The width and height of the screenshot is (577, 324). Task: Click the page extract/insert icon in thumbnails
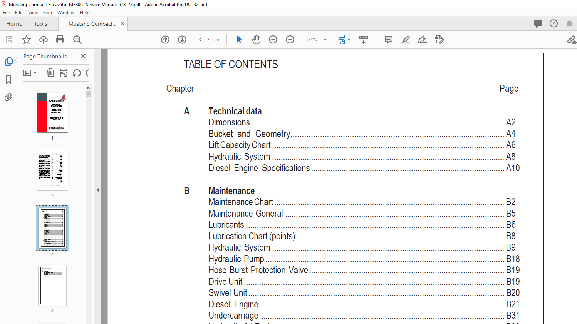tap(64, 73)
